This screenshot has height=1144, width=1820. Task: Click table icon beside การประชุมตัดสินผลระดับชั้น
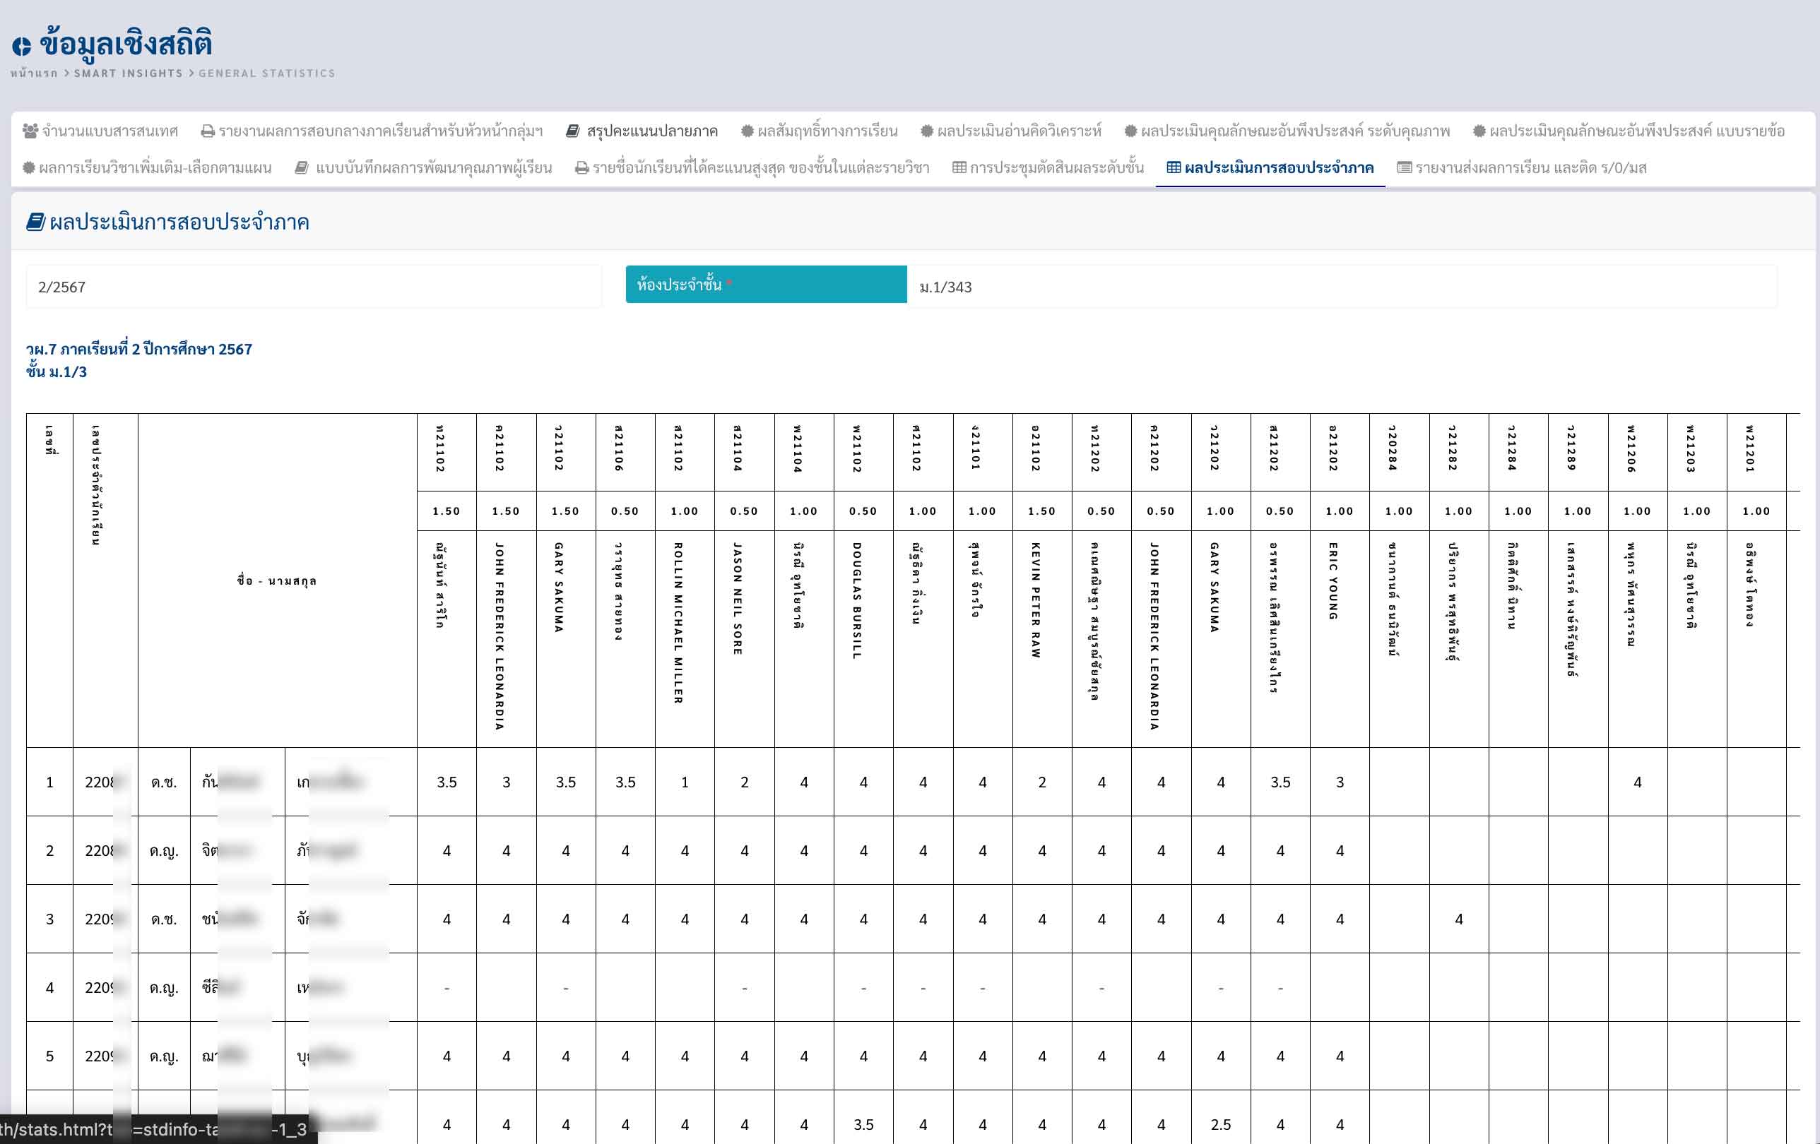click(959, 167)
